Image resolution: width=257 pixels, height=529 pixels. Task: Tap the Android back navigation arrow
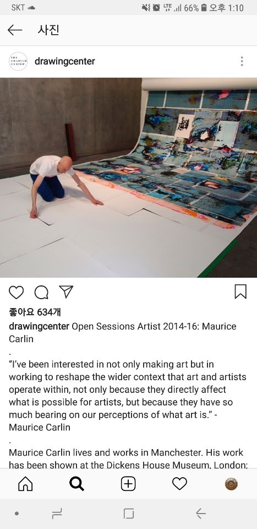(201, 514)
